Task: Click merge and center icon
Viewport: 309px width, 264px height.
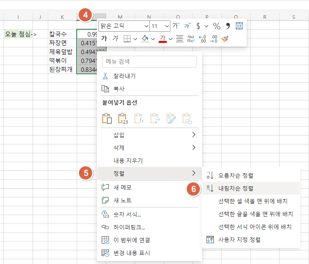Action: pos(239,26)
